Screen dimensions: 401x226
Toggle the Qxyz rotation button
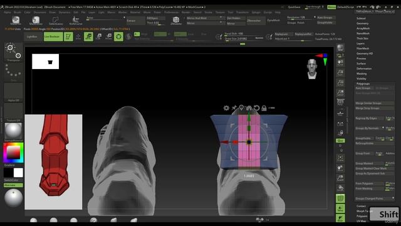340,141
